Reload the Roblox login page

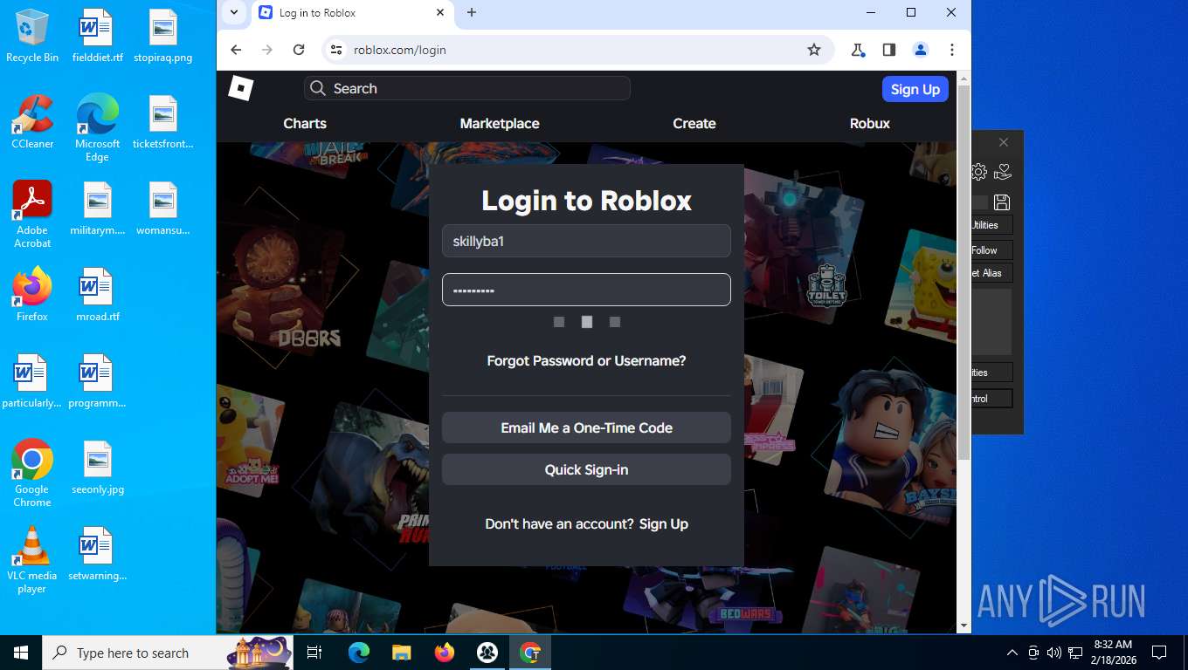tap(299, 50)
